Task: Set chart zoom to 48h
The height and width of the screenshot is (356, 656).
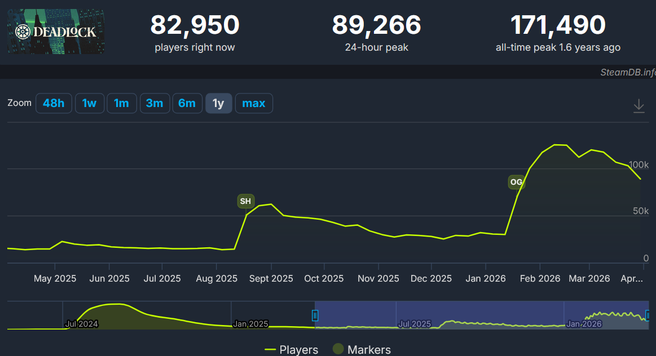Action: pyautogui.click(x=54, y=103)
